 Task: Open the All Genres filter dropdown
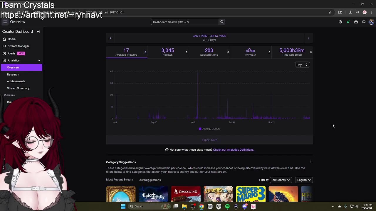[281, 180]
